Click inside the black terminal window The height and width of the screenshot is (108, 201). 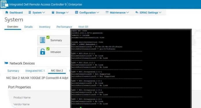[x=131, y=68]
